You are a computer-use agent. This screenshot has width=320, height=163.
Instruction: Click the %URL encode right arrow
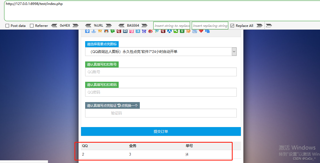pyautogui.click(x=109, y=26)
